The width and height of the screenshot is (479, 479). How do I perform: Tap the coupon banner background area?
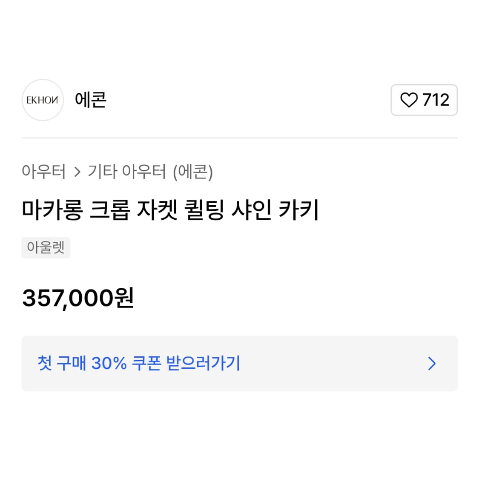(x=298, y=364)
